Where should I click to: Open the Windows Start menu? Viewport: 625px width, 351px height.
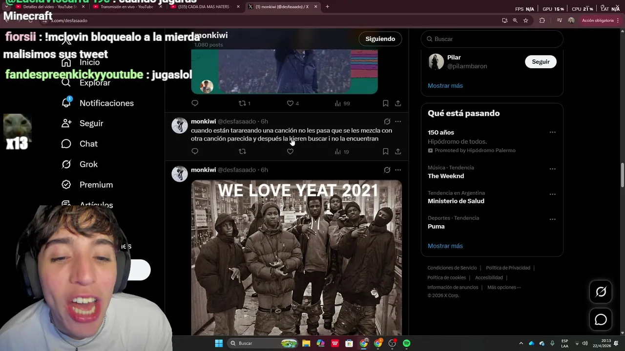219,344
